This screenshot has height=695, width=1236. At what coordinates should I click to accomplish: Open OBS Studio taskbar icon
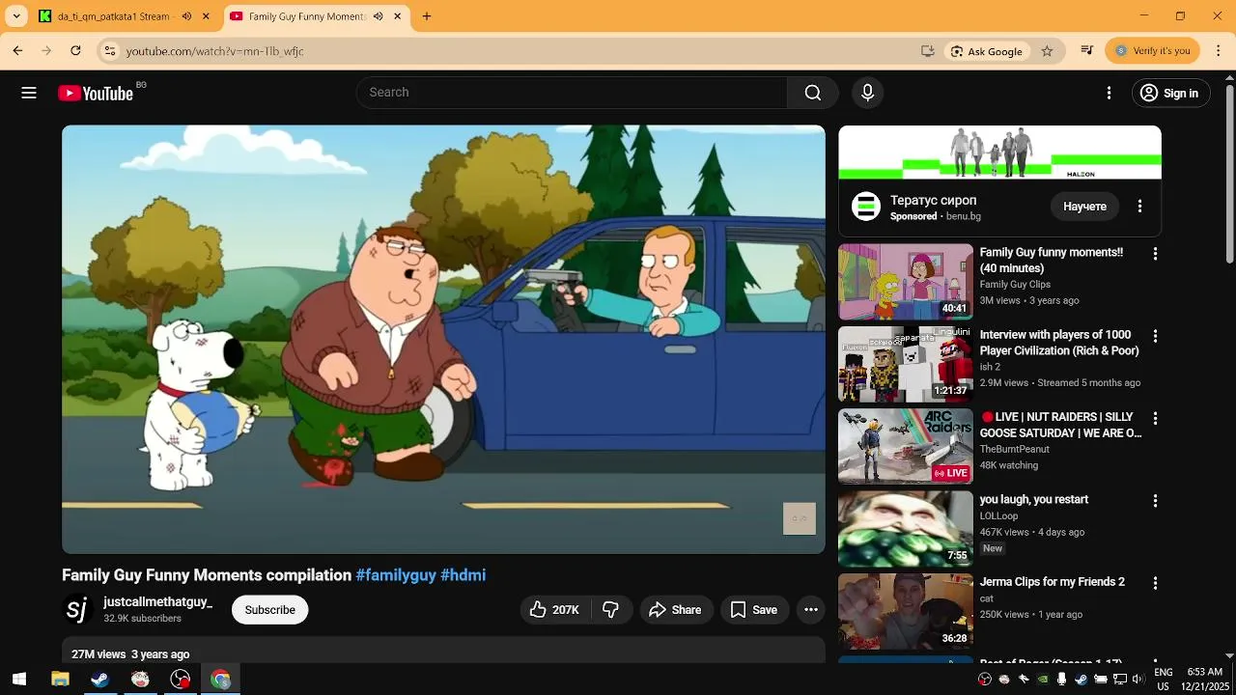181,680
